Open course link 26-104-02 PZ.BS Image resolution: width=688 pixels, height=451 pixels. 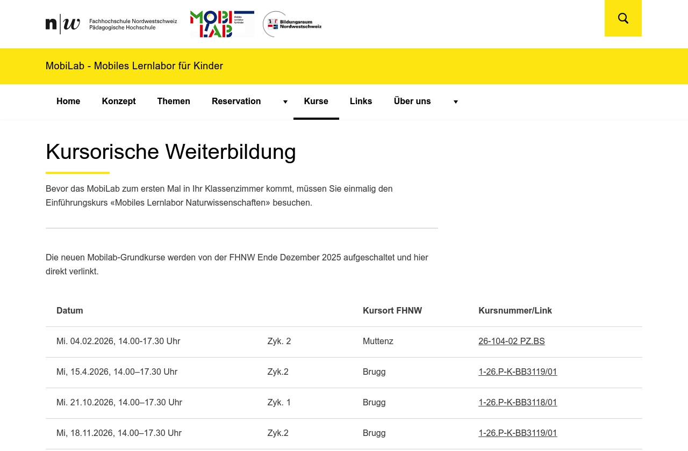(x=511, y=341)
